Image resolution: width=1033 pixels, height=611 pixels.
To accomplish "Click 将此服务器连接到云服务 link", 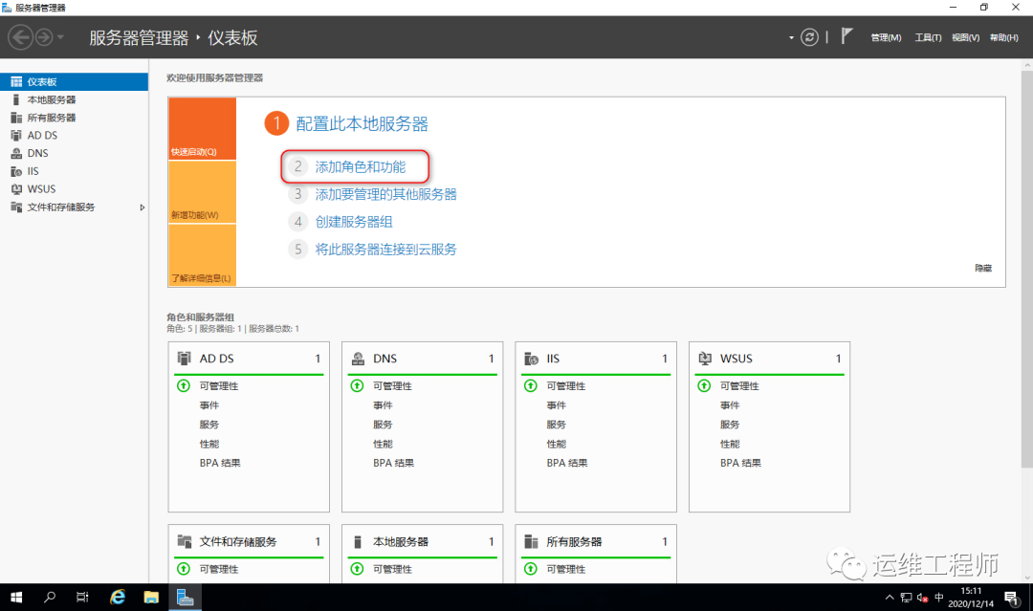I will click(x=386, y=250).
